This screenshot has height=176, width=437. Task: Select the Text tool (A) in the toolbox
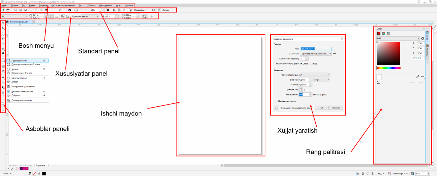click(3, 77)
